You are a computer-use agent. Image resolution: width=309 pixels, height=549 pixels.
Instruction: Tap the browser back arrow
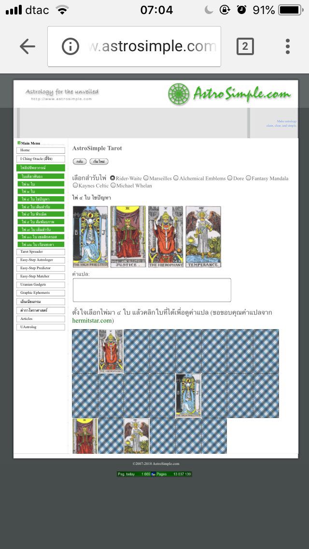28,46
